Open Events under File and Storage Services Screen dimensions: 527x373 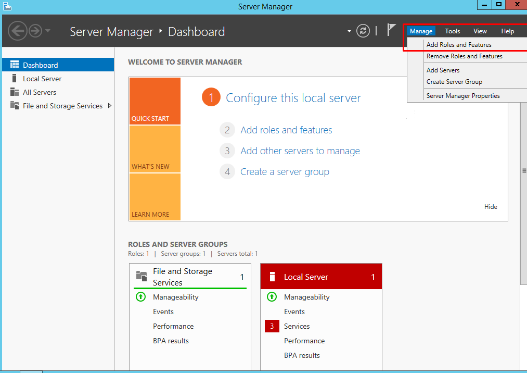[x=163, y=312]
